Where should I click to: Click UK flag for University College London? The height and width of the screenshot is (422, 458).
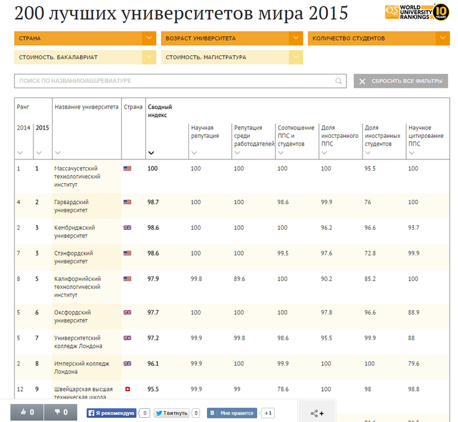pos(128,338)
